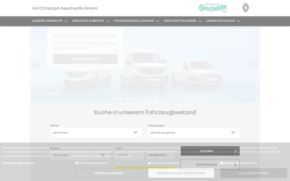Enable Werberelevante Cookies checkbox
This screenshot has width=290, height=181.
click(x=222, y=163)
